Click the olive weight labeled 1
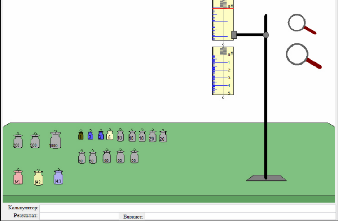 81,135
